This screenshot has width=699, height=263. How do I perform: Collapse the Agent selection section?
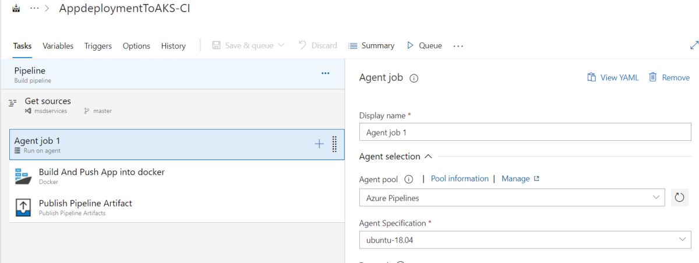click(428, 157)
